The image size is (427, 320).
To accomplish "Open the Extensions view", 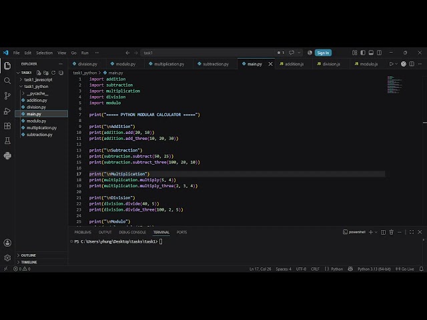I will 7,126.
